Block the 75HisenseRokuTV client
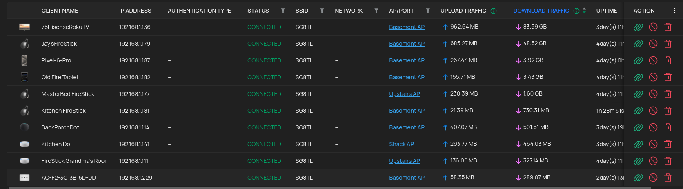683x189 pixels. pos(653,27)
